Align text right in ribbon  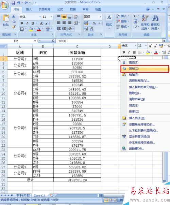(69, 23)
